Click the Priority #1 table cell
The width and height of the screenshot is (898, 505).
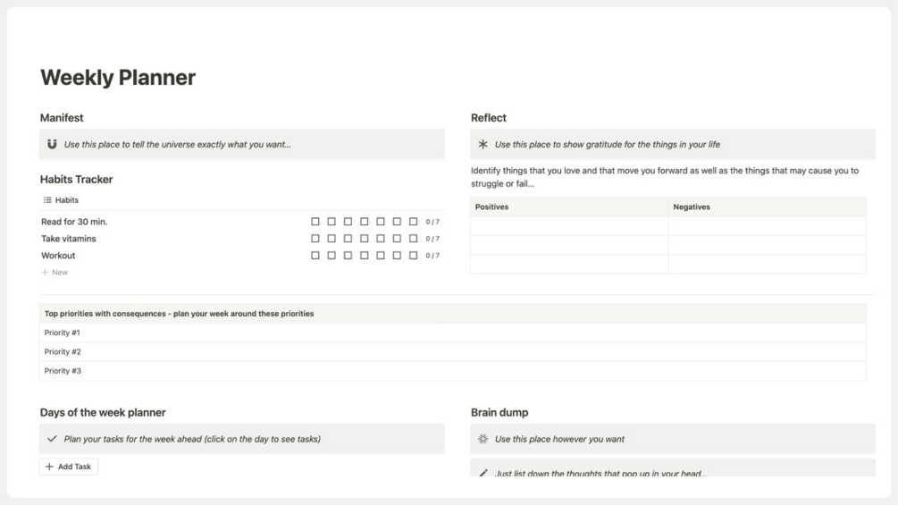pos(63,332)
